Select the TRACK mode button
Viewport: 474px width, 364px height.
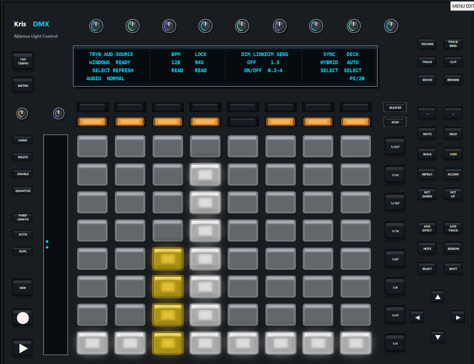[427, 62]
